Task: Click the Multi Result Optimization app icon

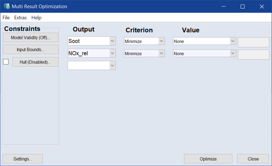Action: (x=7, y=7)
